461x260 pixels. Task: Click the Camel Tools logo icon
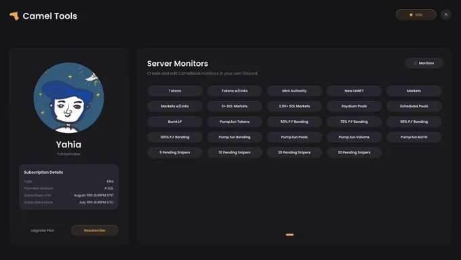point(14,16)
